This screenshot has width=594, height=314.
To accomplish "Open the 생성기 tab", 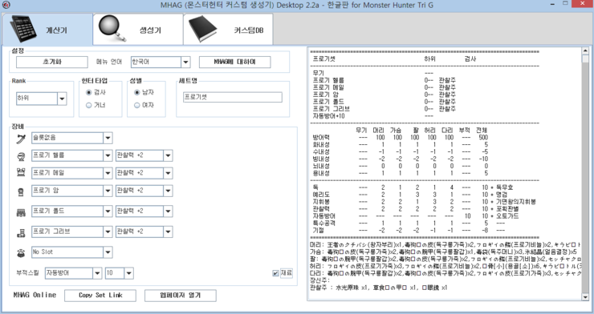I will pyautogui.click(x=138, y=30).
